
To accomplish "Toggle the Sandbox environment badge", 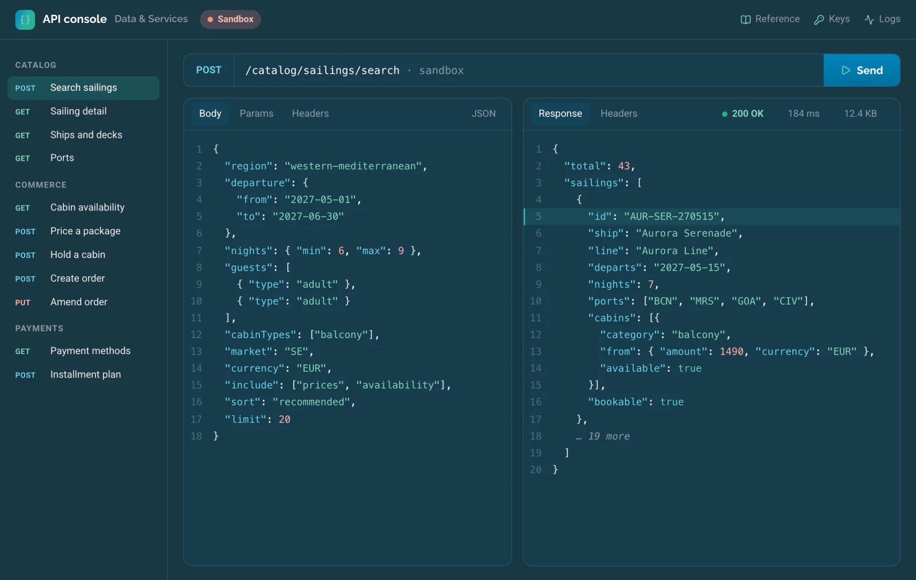I will pyautogui.click(x=231, y=19).
